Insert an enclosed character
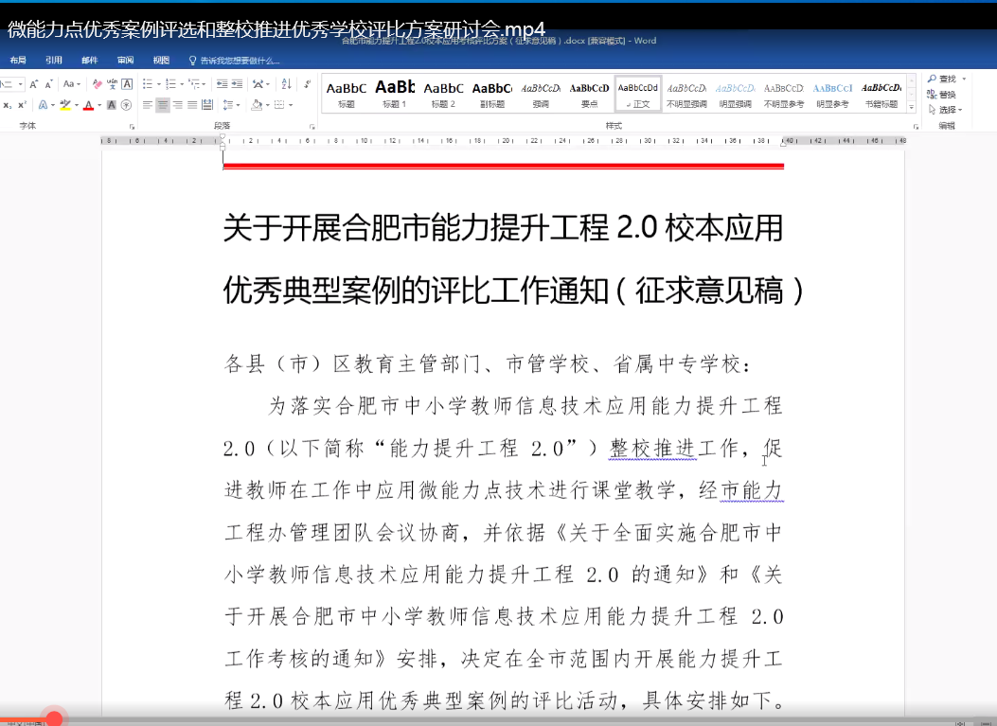997x726 pixels. click(127, 105)
